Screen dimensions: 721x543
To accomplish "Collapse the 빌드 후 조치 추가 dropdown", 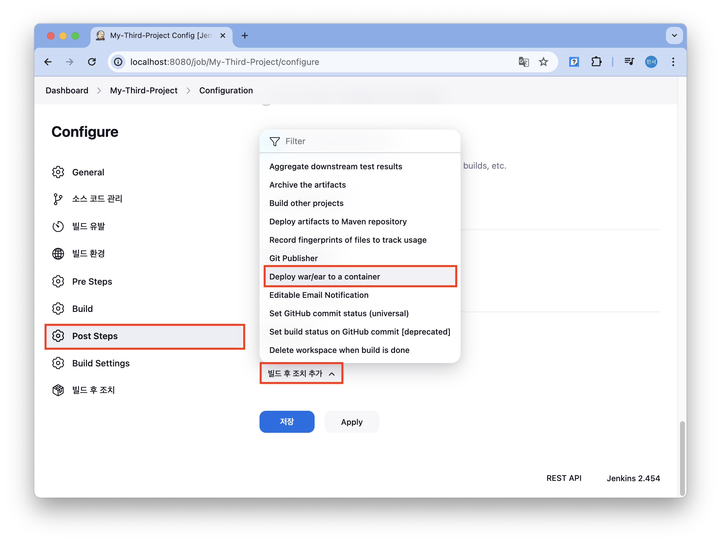I will [301, 373].
